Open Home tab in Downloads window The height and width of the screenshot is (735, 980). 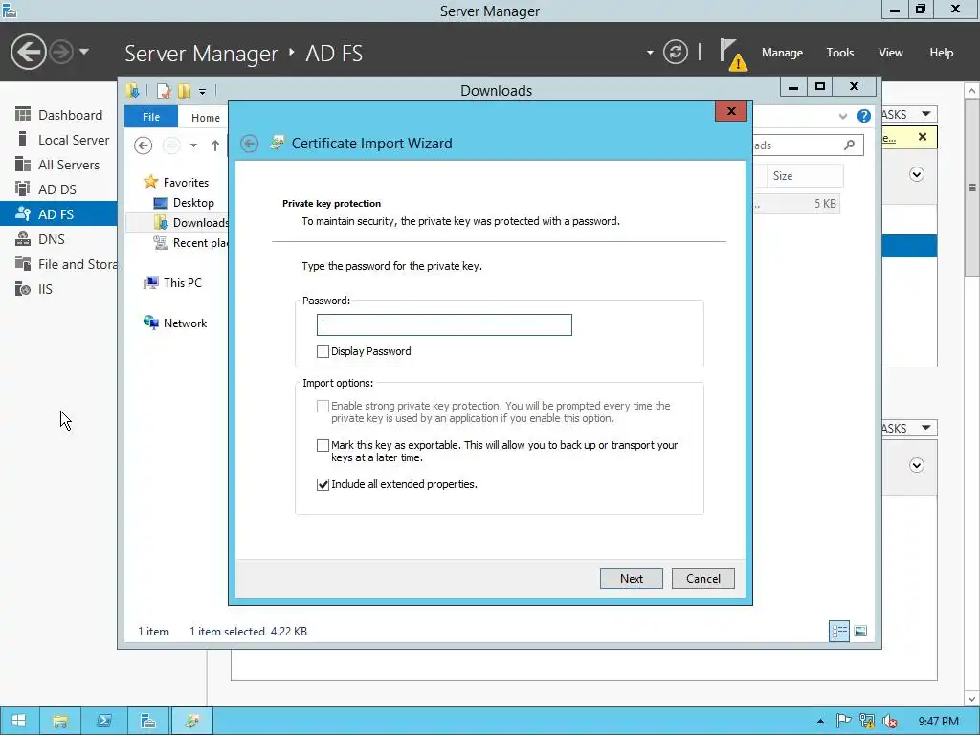pyautogui.click(x=205, y=117)
